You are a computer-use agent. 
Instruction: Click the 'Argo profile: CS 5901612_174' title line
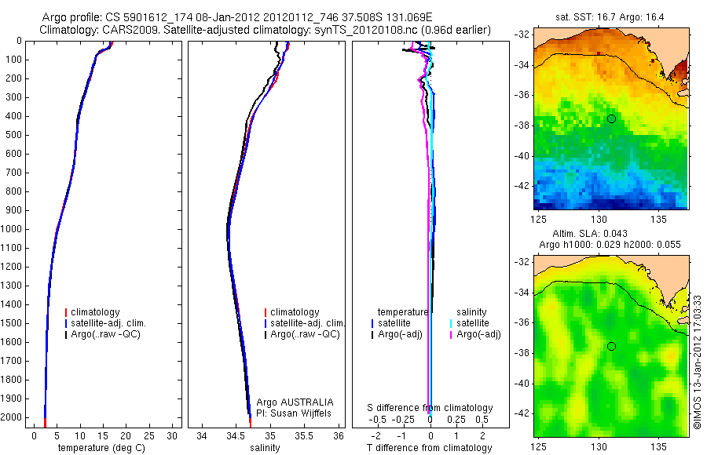(x=237, y=17)
